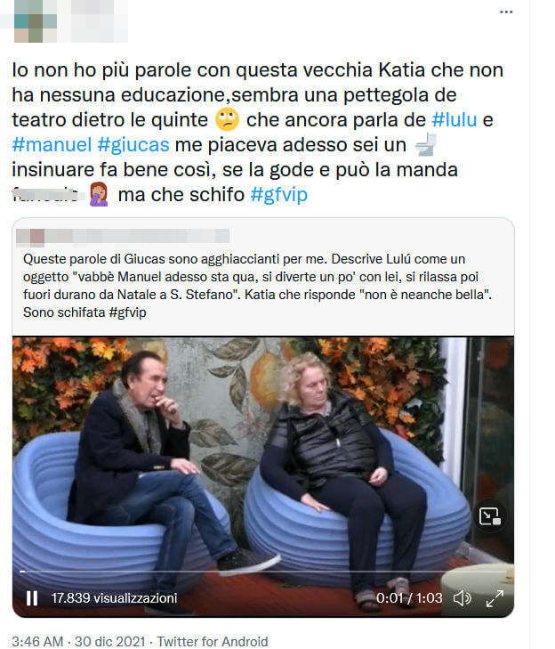Screen dimensions: 555x649
Task: Expand the video to fullscreen
Action: 495,598
